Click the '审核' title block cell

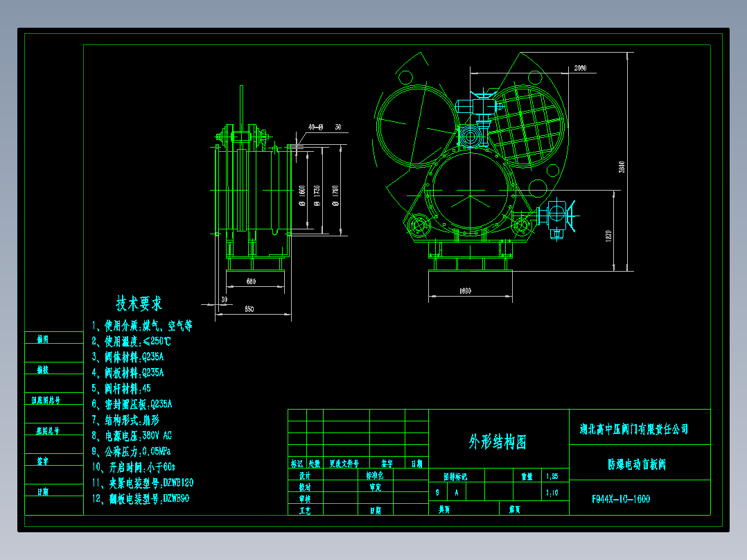(x=305, y=499)
